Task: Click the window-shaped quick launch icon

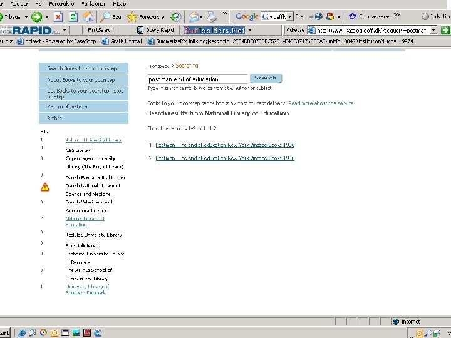Action: [x=65, y=333]
